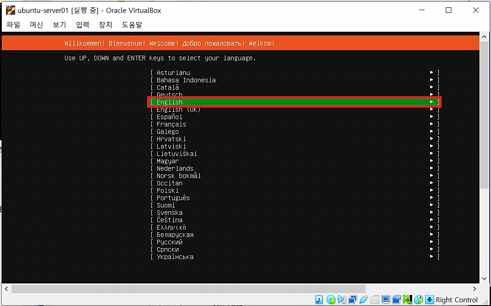Expand the arrow on the Magyar row

tap(432, 161)
